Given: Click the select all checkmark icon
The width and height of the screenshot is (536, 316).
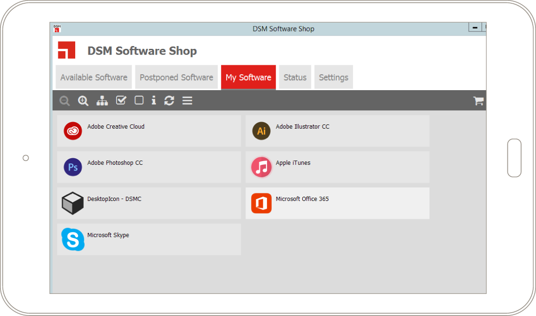Looking at the screenshot, I should click(x=121, y=100).
